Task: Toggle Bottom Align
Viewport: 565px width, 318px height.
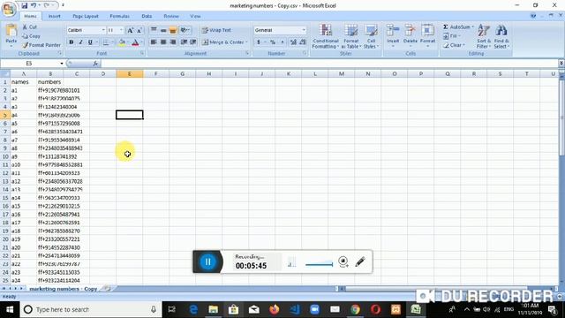Action: tap(173, 30)
